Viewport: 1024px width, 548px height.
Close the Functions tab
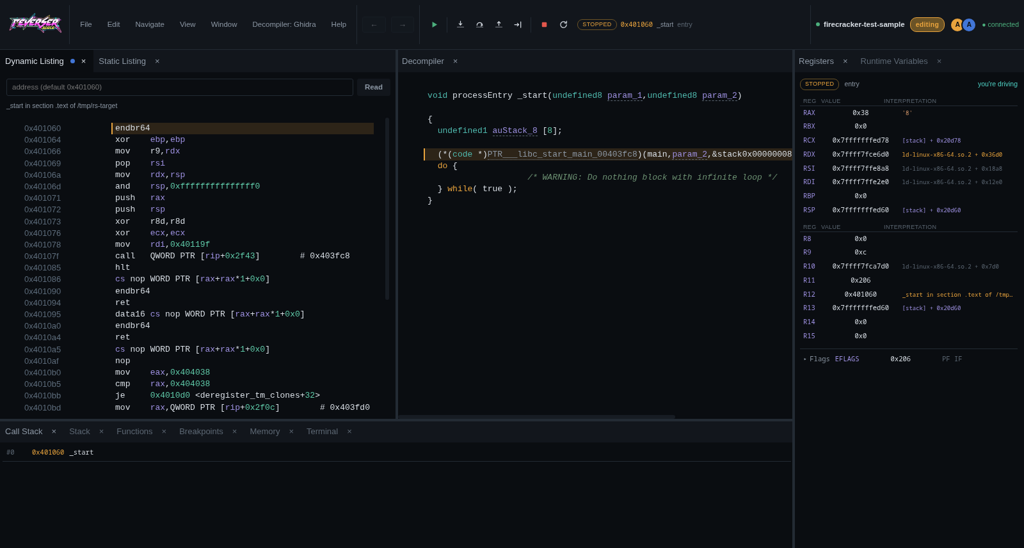(164, 432)
